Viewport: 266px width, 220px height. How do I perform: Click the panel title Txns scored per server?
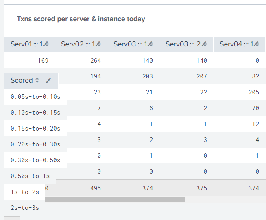click(x=81, y=19)
